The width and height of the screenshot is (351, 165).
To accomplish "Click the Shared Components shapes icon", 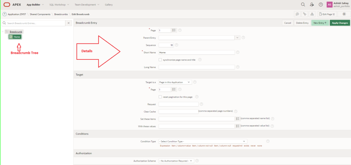I will pyautogui.click(x=312, y=14).
